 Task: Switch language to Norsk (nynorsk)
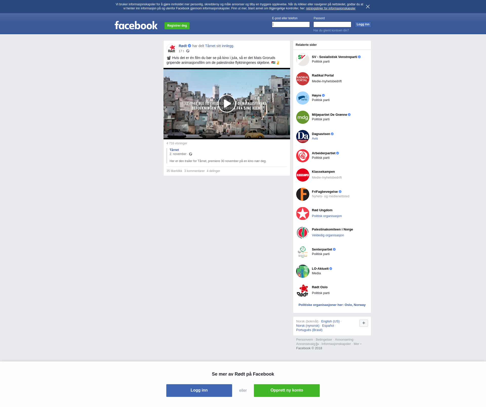click(308, 326)
